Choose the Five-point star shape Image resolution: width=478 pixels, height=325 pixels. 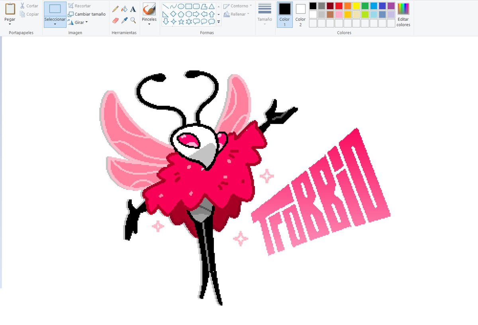(x=181, y=22)
